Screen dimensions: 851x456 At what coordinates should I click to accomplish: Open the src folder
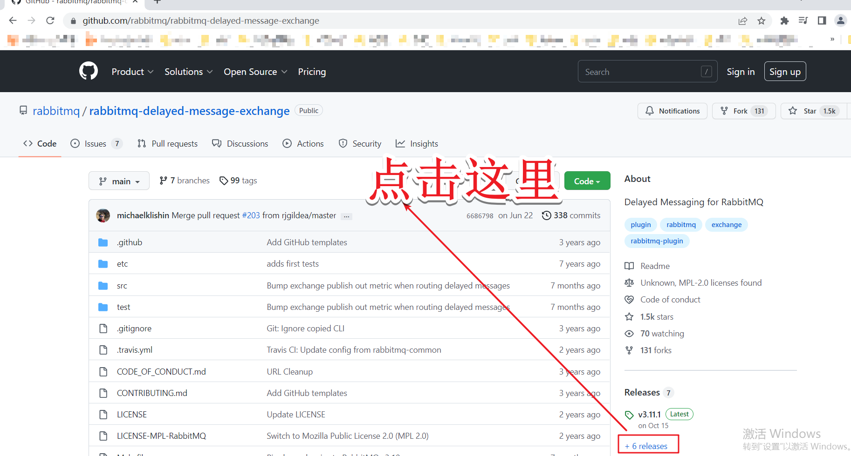122,286
